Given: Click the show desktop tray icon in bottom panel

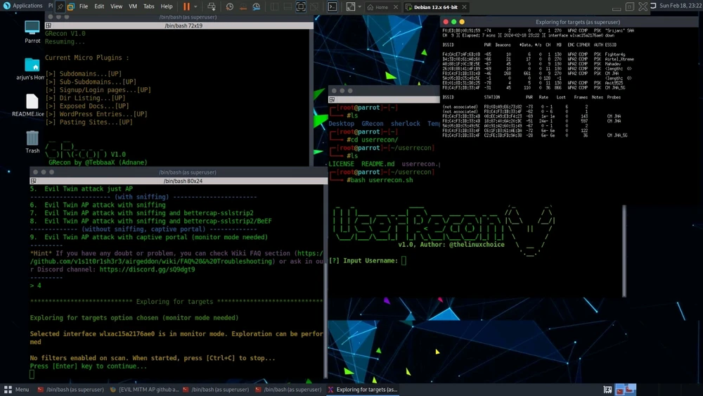Looking at the screenshot, I should pos(607,389).
